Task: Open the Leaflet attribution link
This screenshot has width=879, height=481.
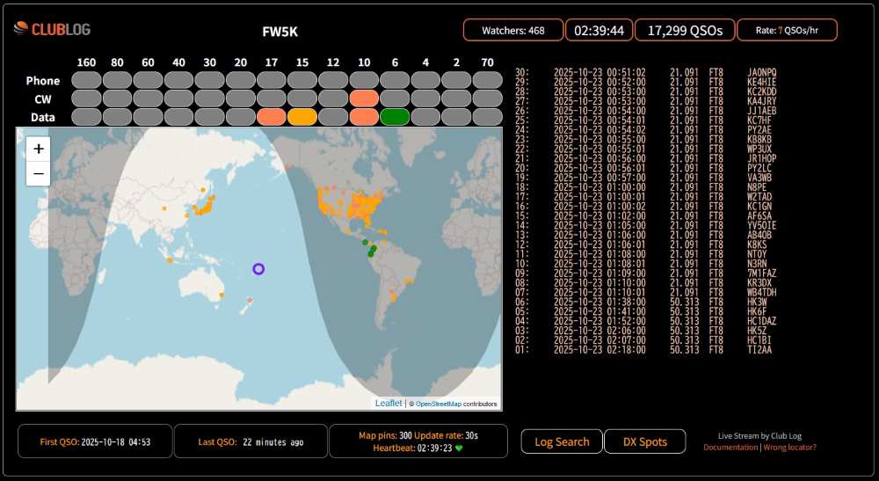Action: 389,404
